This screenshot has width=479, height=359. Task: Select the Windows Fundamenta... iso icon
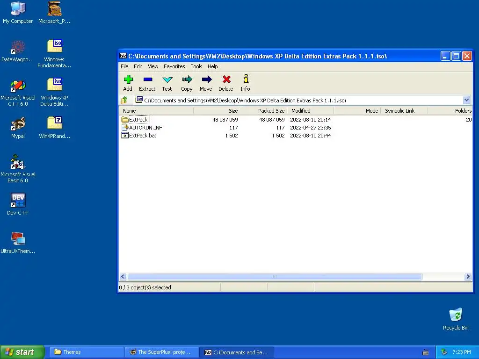point(54,54)
